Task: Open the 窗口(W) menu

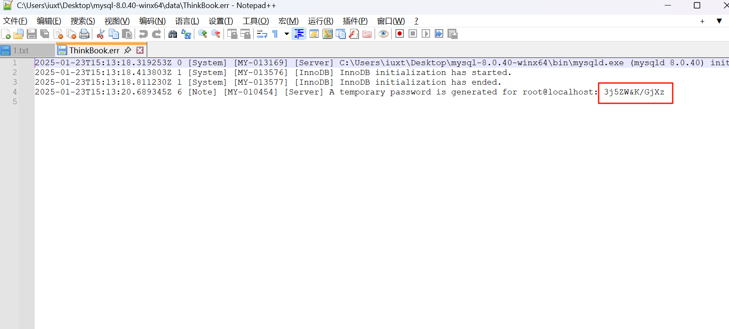Action: pos(391,21)
